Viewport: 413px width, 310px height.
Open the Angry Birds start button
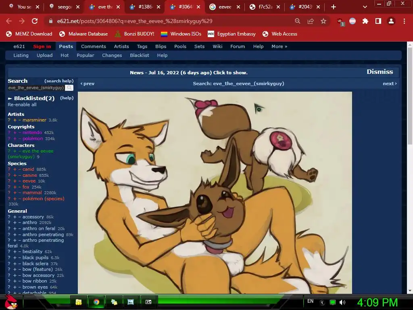coord(11,302)
